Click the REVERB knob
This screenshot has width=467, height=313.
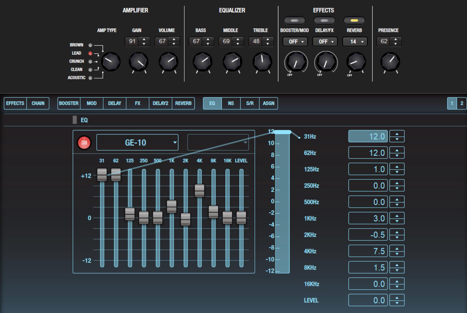[356, 62]
